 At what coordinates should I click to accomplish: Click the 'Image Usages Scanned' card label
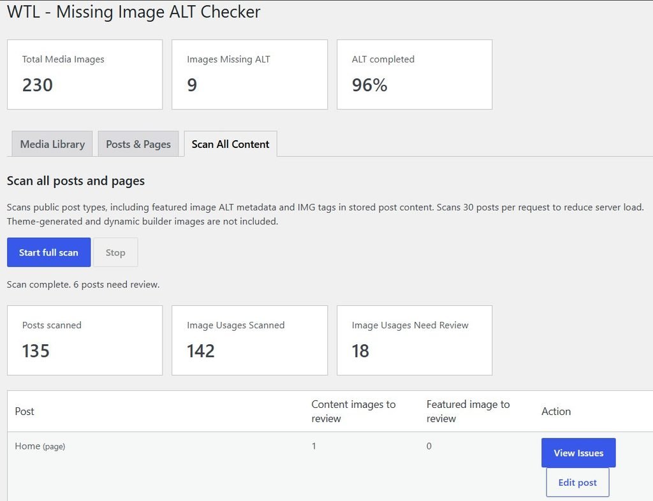236,326
